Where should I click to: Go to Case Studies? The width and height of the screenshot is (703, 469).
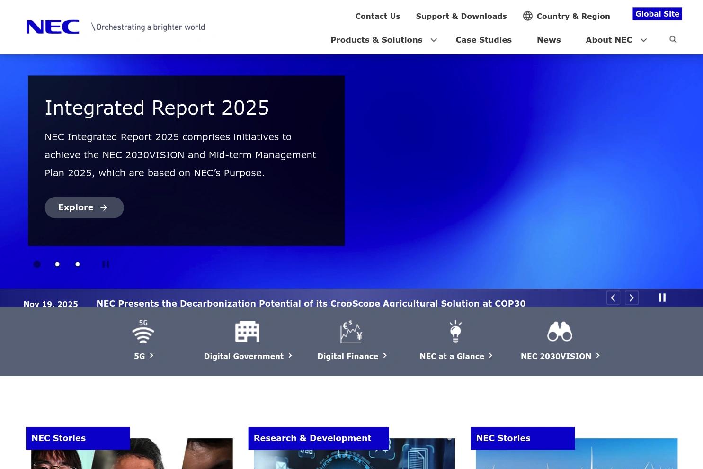tap(483, 40)
